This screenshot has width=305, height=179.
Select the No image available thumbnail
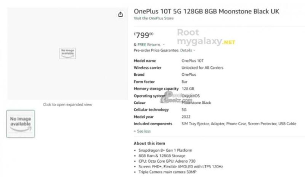tap(21, 124)
